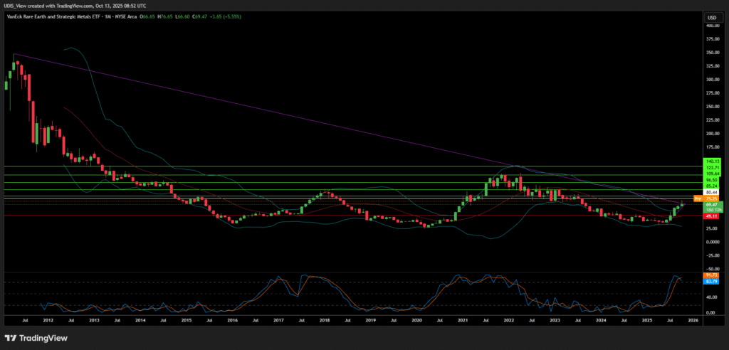The image size is (729, 350).
Task: Open the USD currency dropdown
Action: coord(710,17)
